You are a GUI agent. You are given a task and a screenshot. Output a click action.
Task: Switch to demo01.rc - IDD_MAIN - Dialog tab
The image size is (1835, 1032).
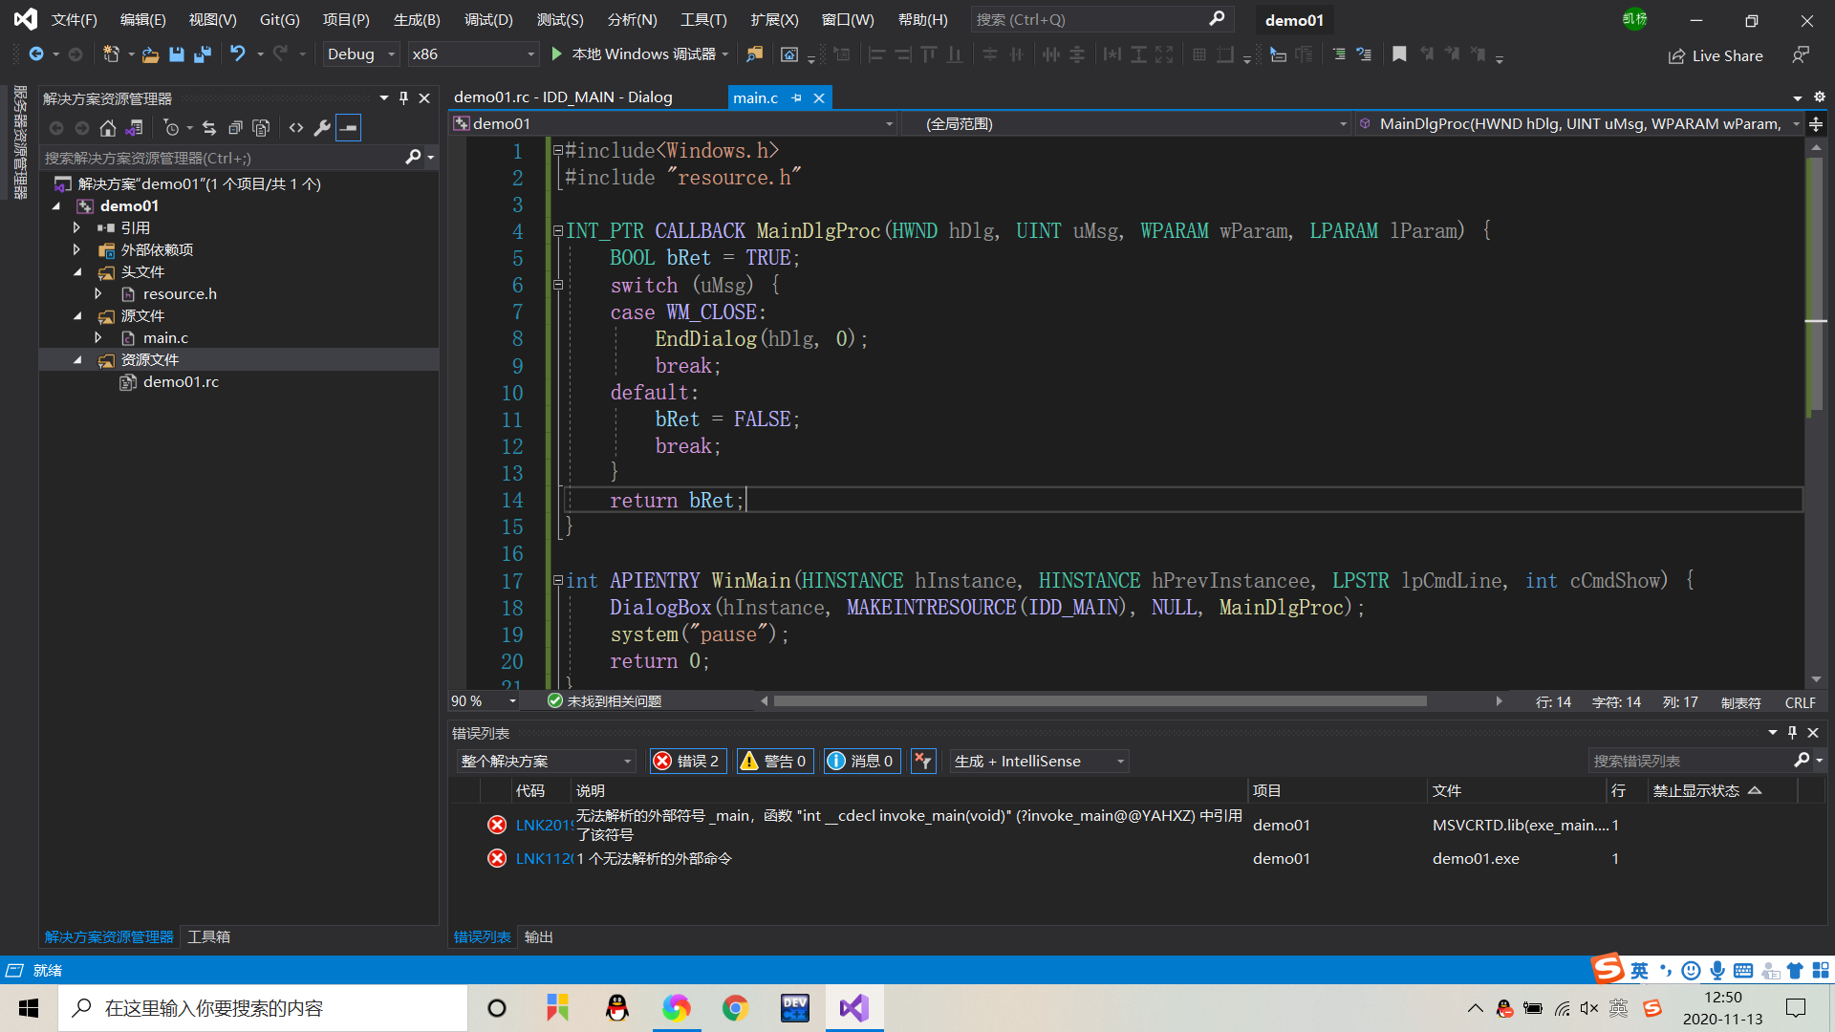point(563,97)
